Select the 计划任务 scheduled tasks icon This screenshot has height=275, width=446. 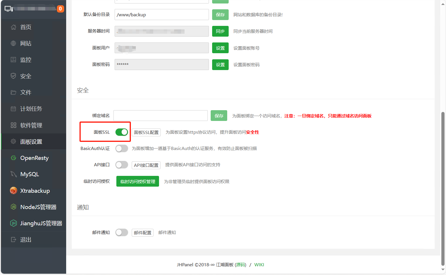coord(13,108)
